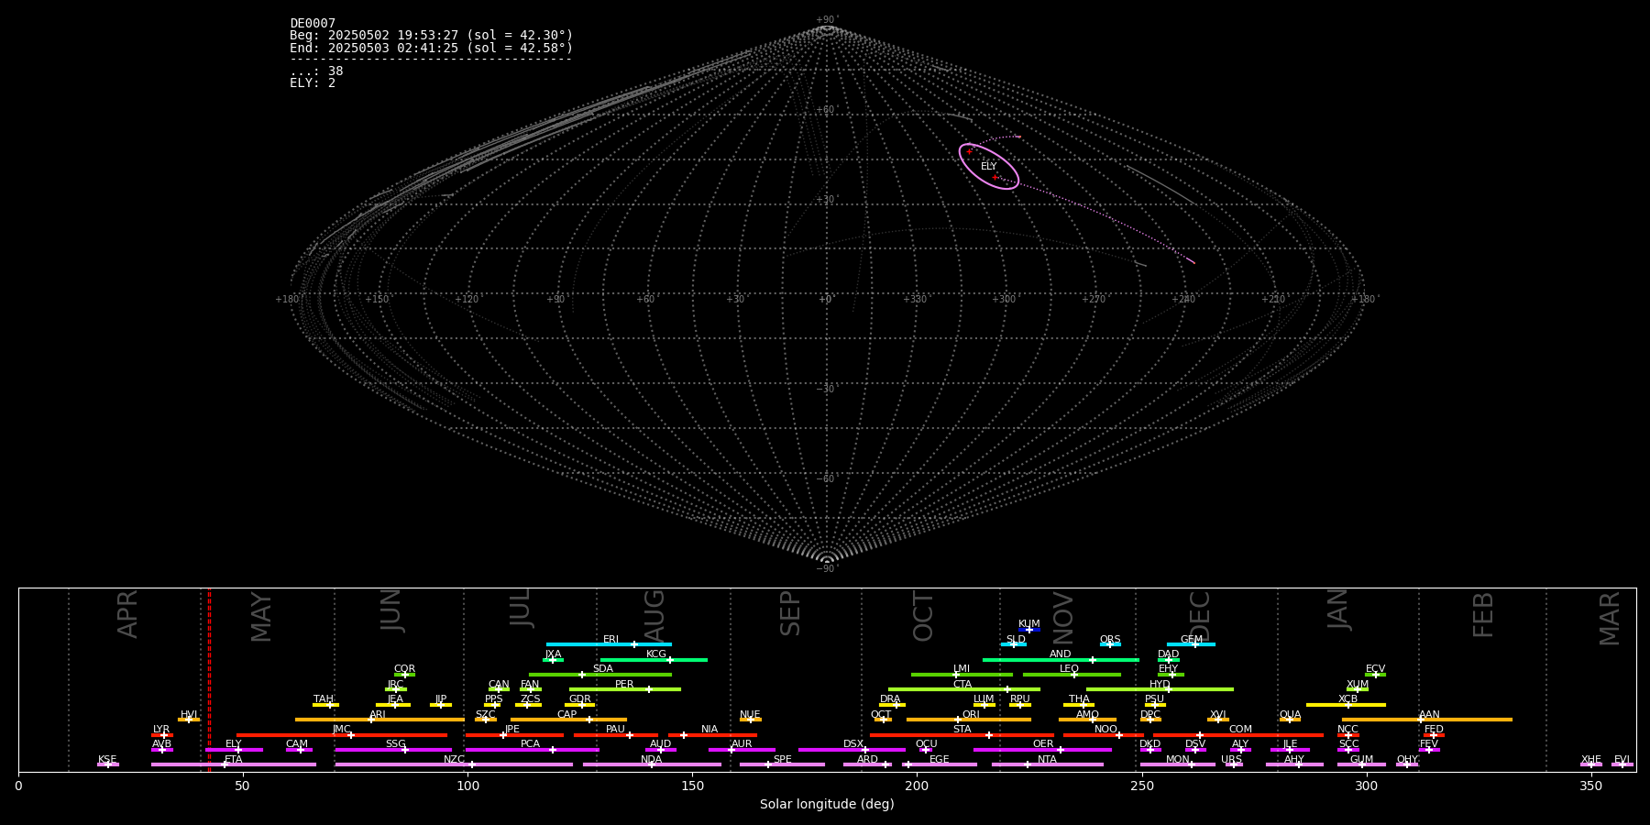Click the '...: 38' sporadic count text
1650x825 pixels.
click(x=316, y=71)
